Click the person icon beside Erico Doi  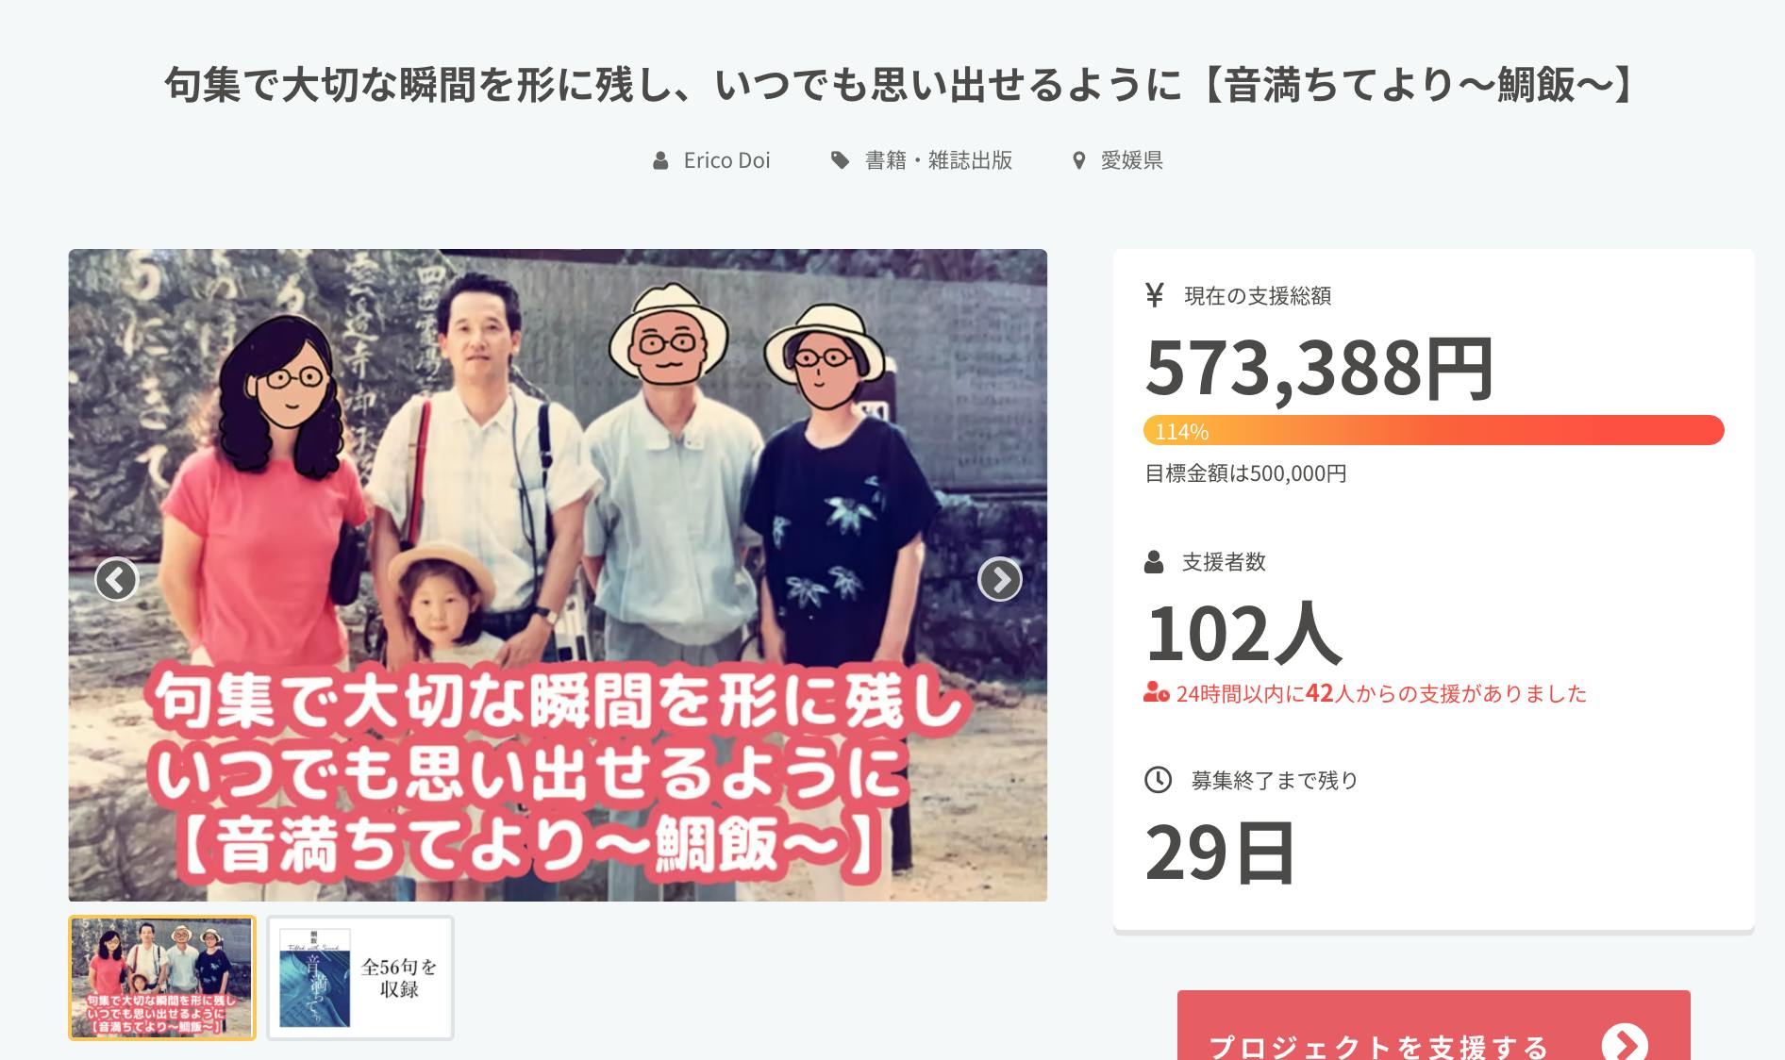660,161
